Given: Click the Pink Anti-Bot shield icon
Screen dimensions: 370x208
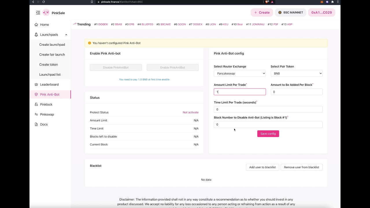Looking at the screenshot, I should [36, 94].
